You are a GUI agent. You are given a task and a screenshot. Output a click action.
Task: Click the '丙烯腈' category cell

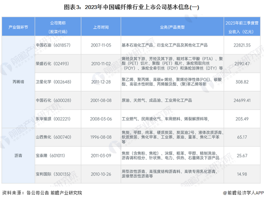click(18, 82)
